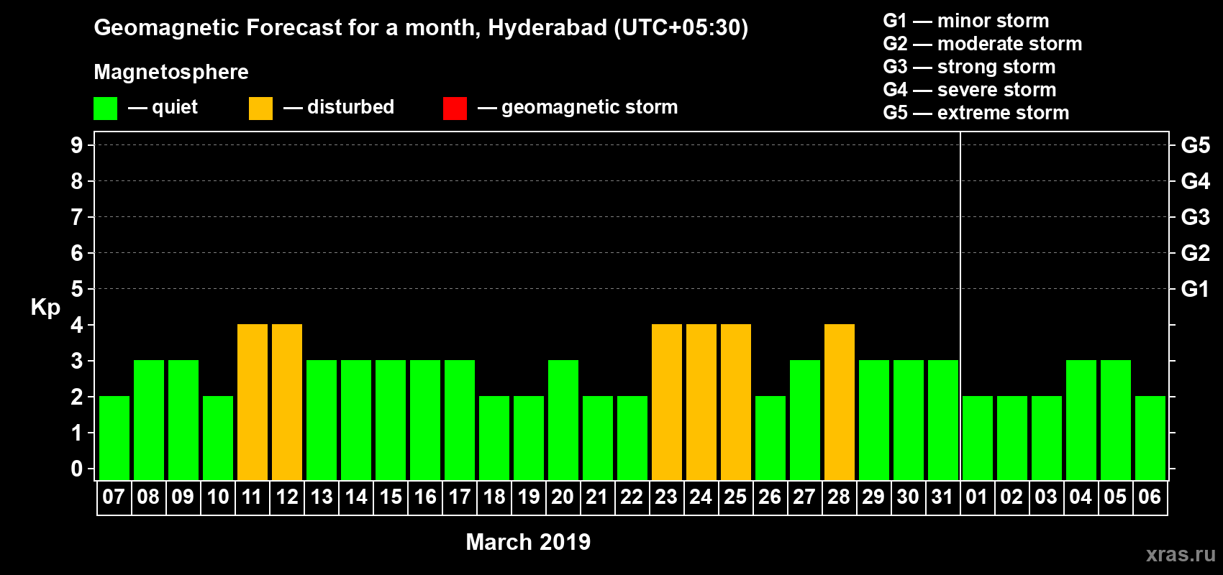This screenshot has width=1223, height=575.
Task: Click the date label '13' on the axis
Action: click(x=321, y=497)
